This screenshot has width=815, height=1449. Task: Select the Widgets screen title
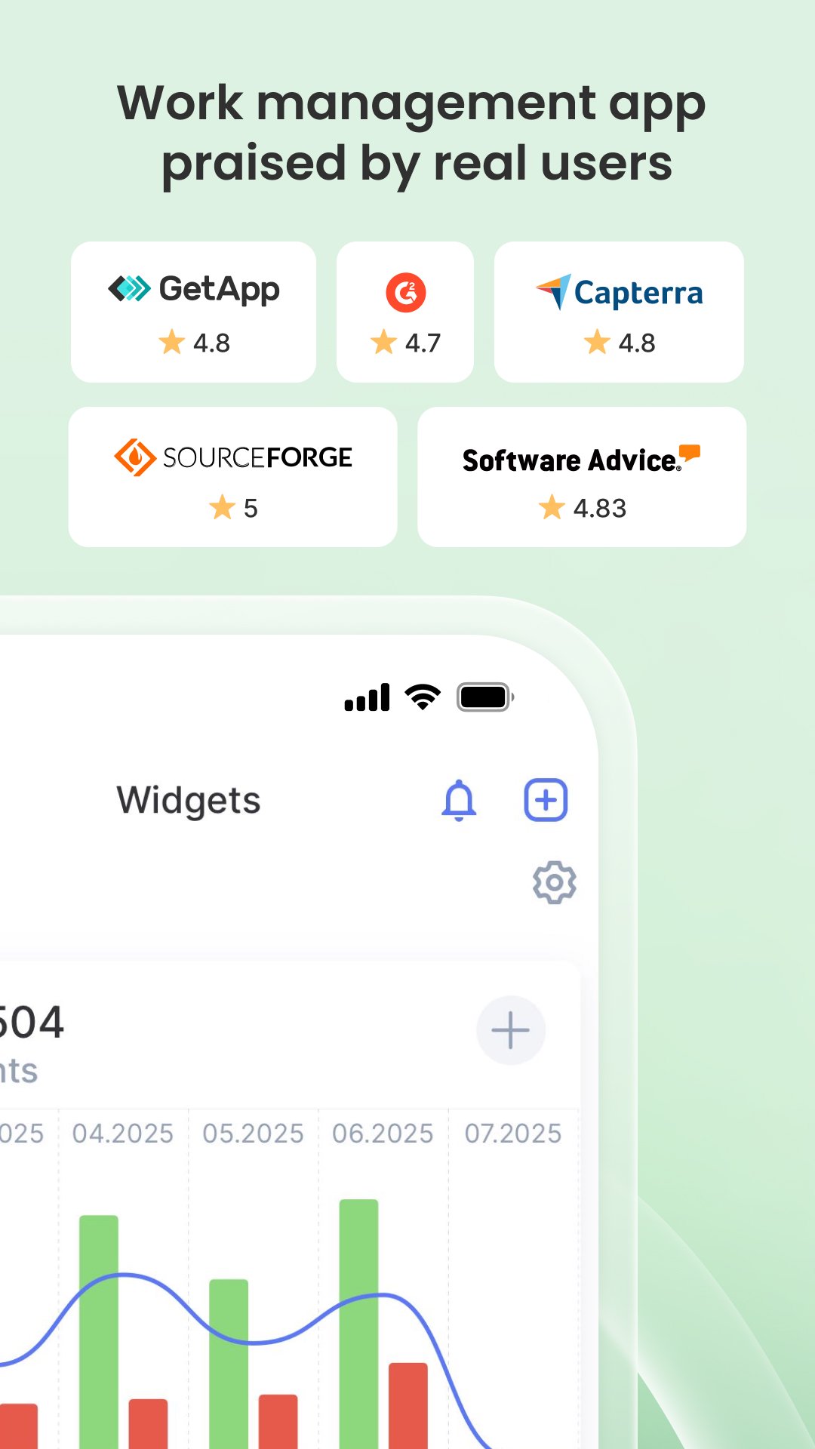189,801
